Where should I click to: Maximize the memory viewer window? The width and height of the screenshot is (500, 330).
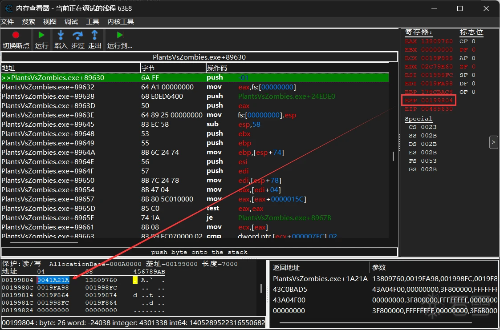pyautogui.click(x=460, y=8)
